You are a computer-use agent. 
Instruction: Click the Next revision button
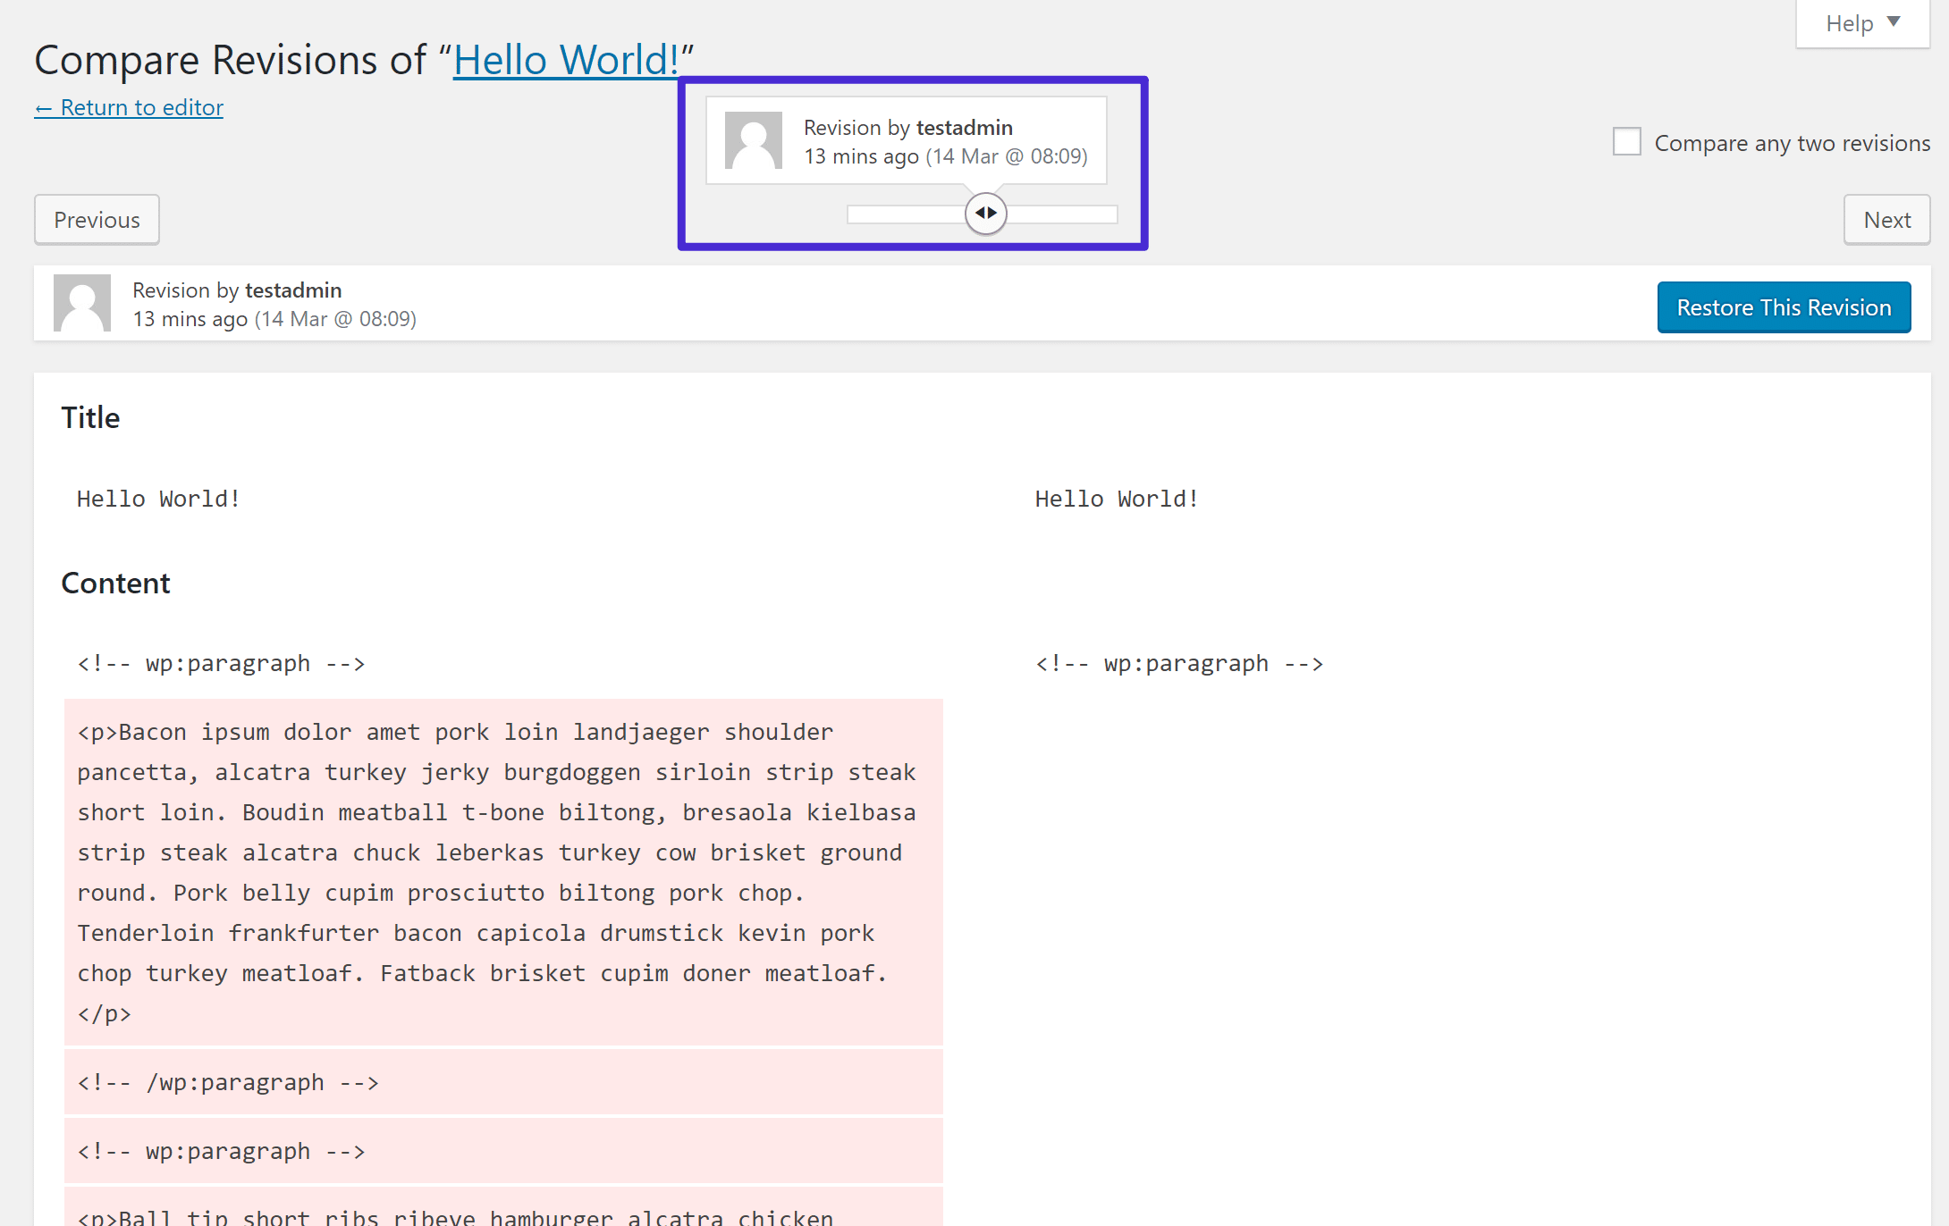[x=1886, y=219]
